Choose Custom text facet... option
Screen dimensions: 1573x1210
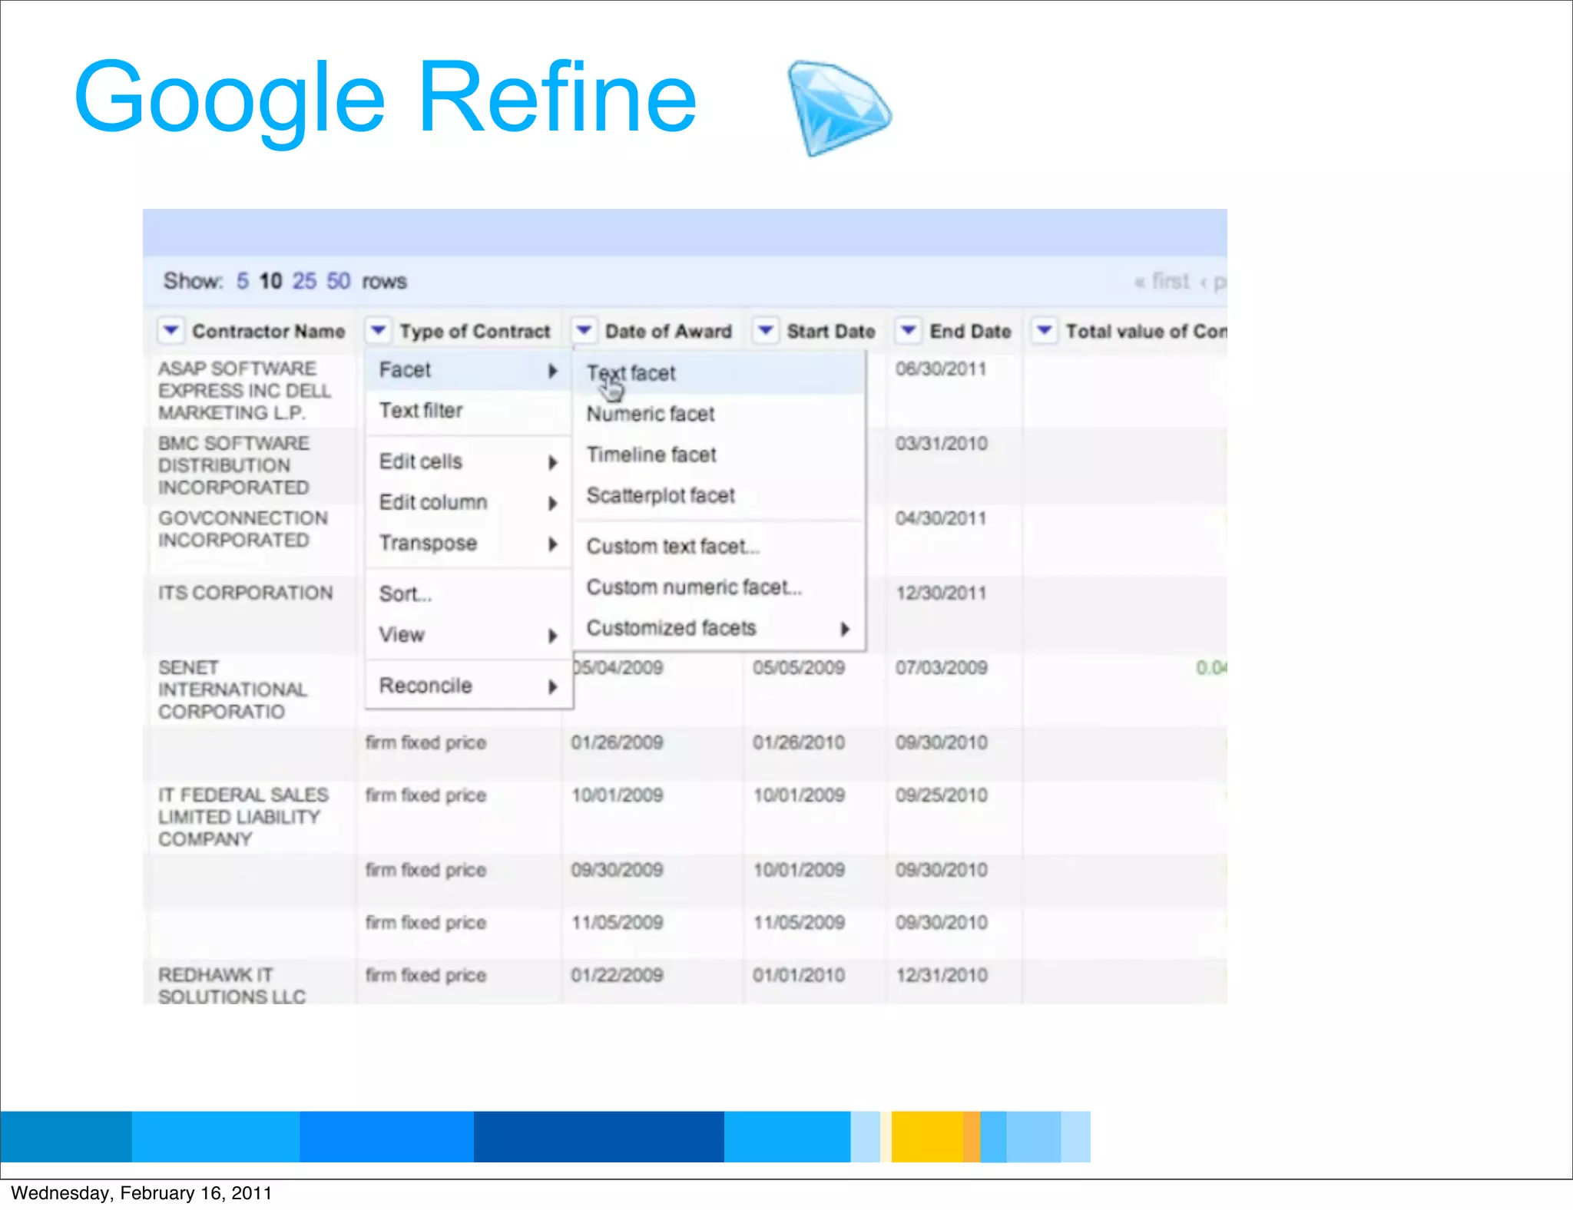[719, 546]
